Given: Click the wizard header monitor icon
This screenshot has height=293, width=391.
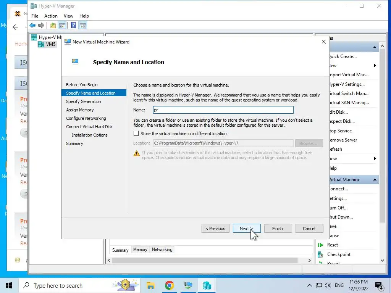Looking at the screenshot, I should click(x=75, y=61).
